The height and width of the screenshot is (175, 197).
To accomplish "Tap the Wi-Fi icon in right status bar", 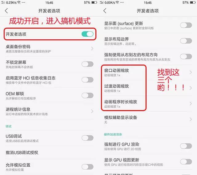I will pos(117,2).
